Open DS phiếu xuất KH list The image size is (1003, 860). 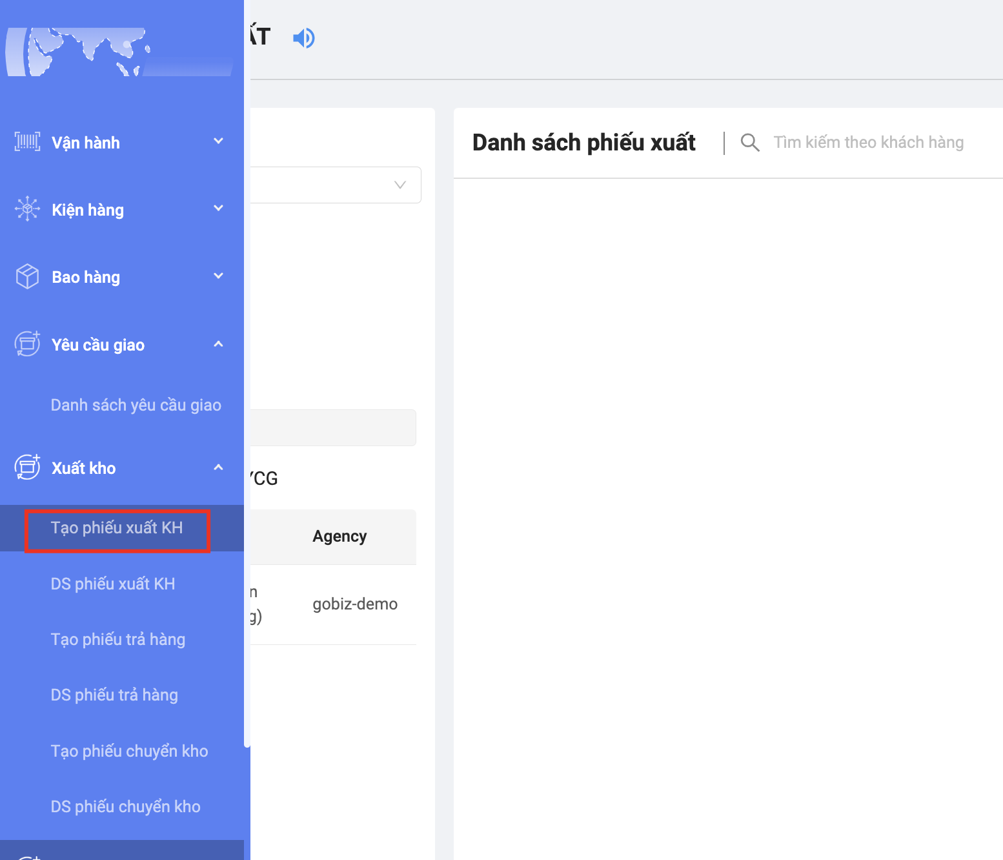point(113,584)
